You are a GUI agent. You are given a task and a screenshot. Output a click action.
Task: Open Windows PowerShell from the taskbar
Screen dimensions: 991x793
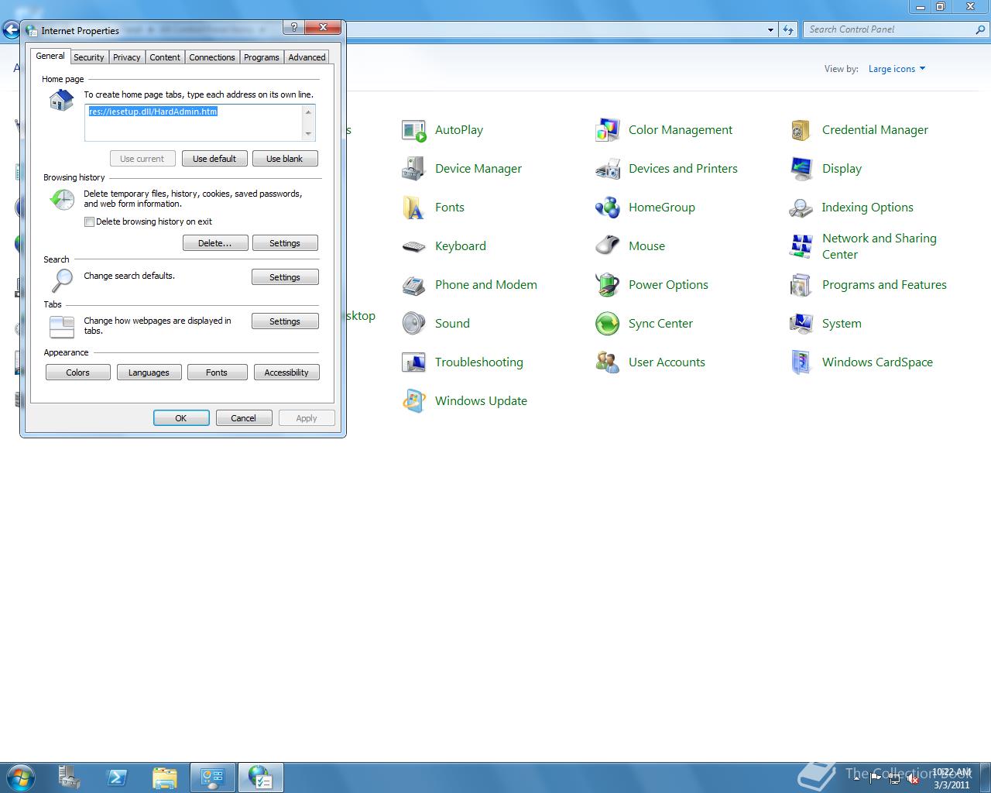(x=117, y=778)
